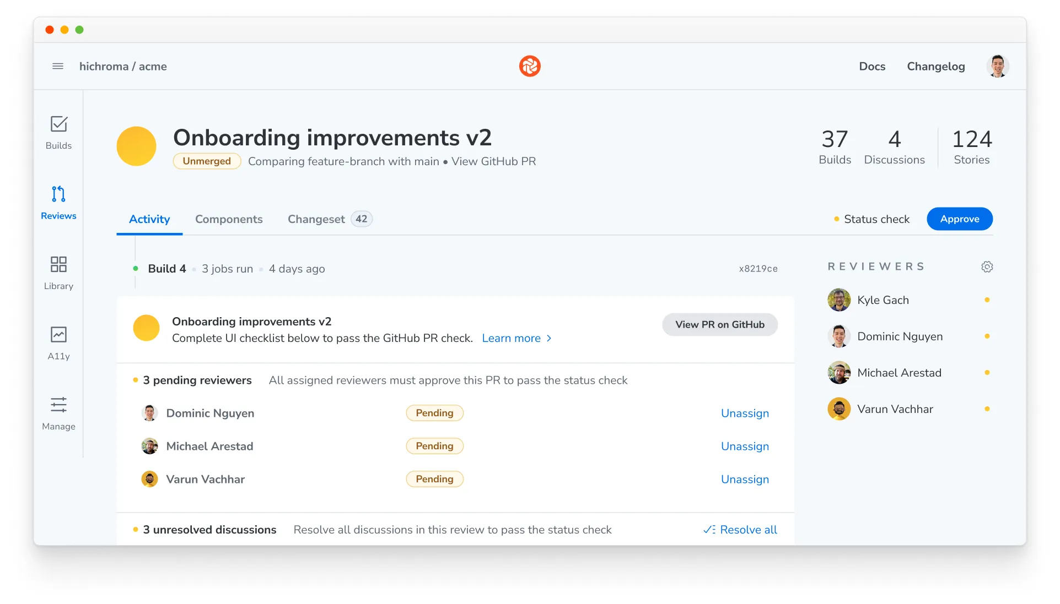
Task: Open the user avatar in top bar
Action: [x=997, y=66]
